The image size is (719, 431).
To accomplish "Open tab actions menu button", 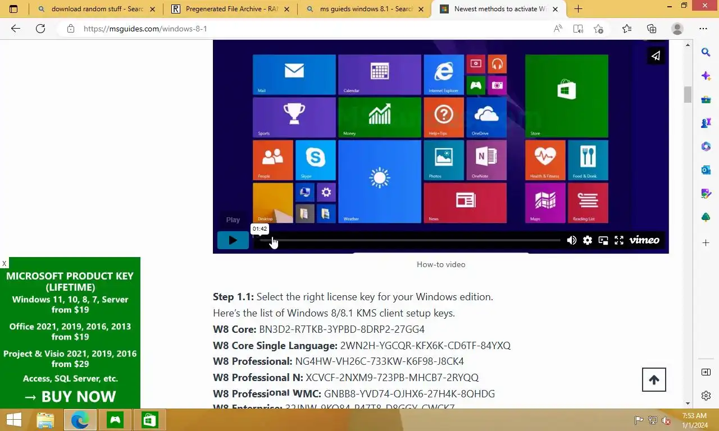I will click(x=13, y=9).
